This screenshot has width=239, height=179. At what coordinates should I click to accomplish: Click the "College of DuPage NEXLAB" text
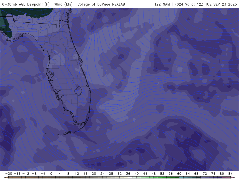coord(101,4)
